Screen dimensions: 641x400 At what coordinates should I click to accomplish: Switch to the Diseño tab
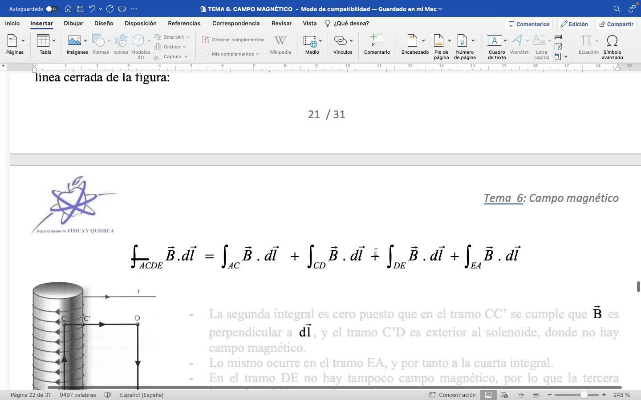tap(104, 23)
